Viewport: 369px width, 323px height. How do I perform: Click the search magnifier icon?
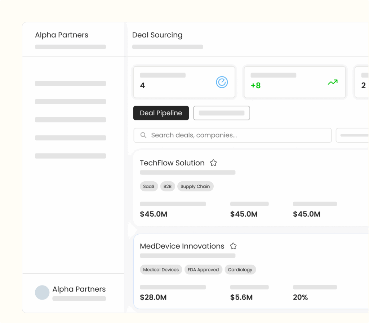[143, 135]
